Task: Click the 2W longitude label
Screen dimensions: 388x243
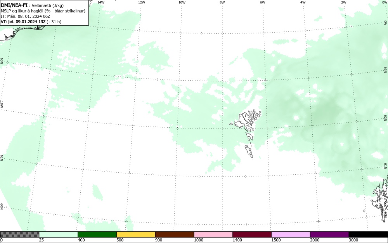Action: pyautogui.click(x=343, y=2)
